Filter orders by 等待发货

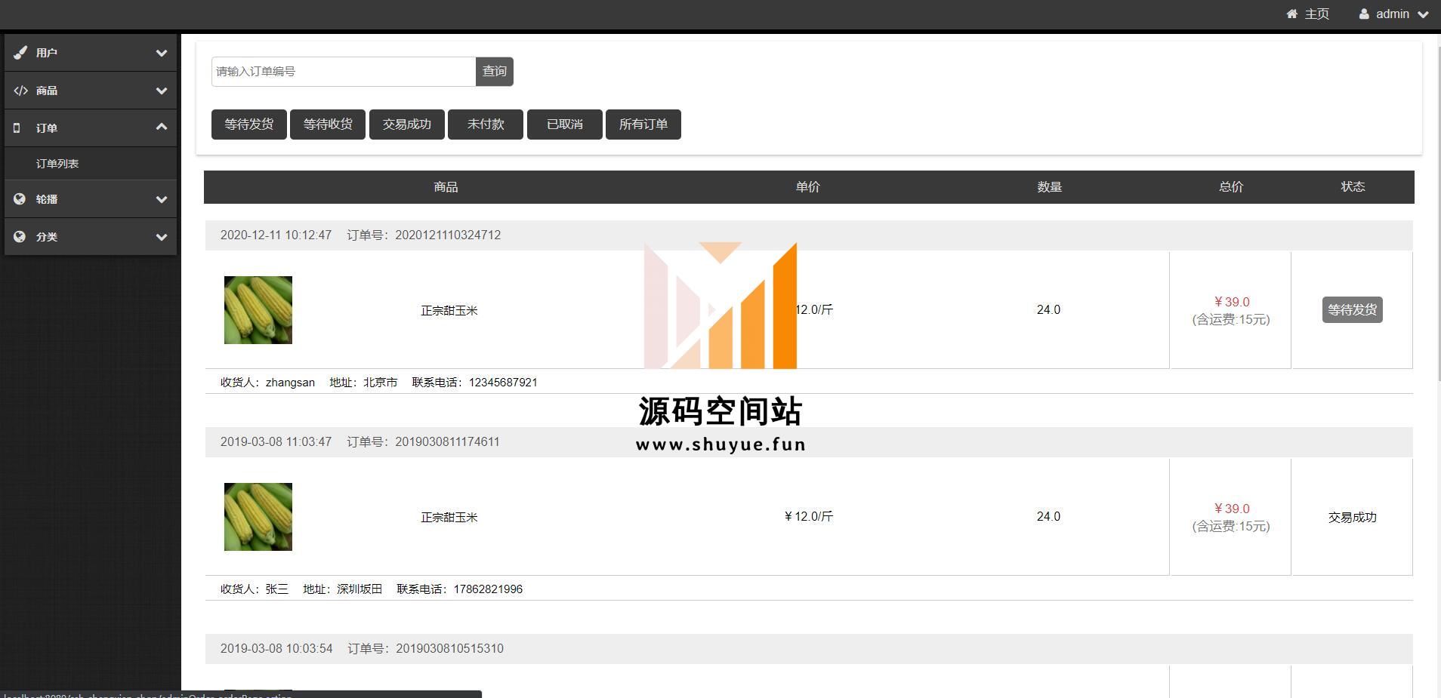[x=249, y=125]
